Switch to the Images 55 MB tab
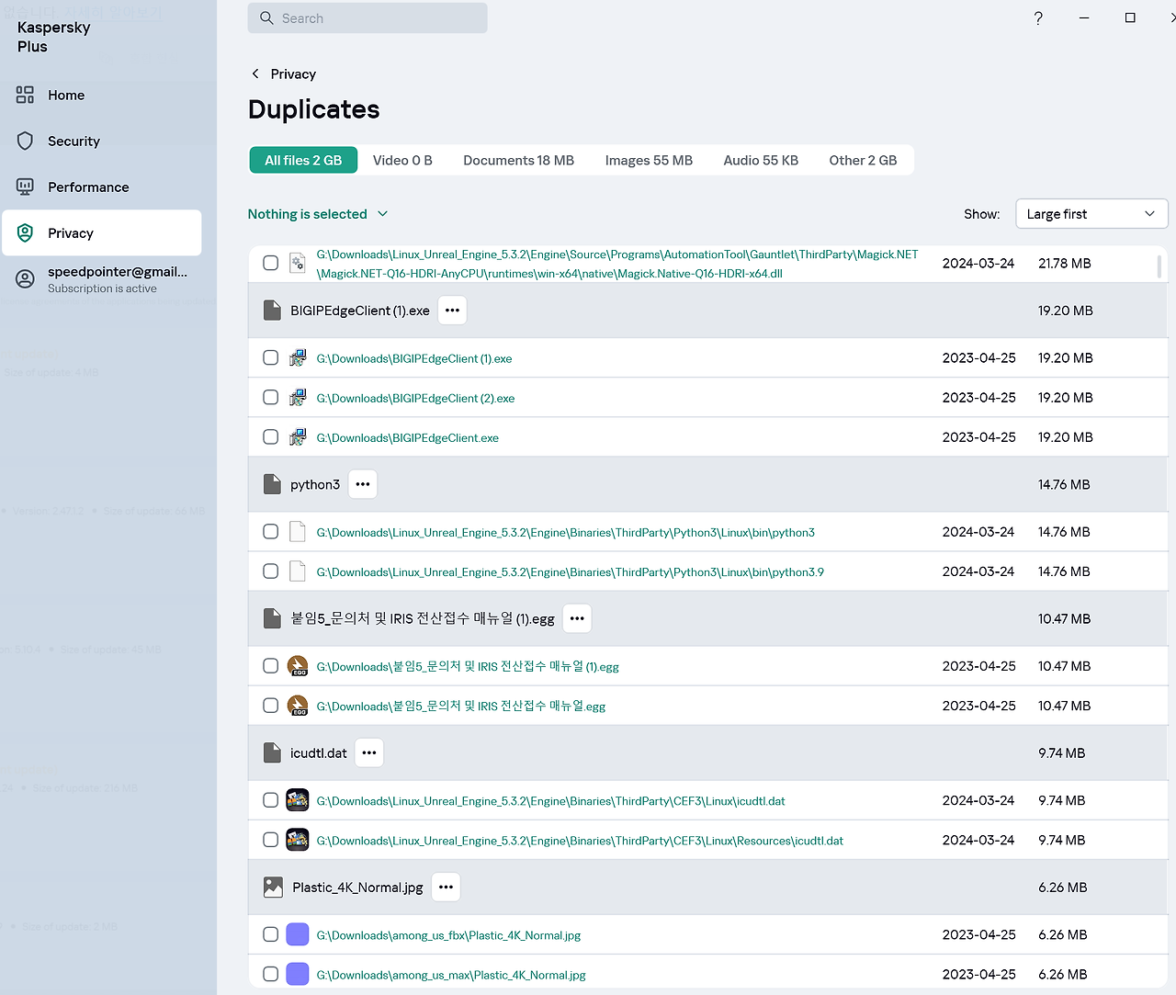This screenshot has width=1176, height=995. (649, 160)
